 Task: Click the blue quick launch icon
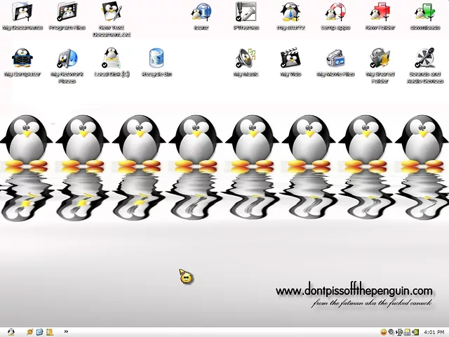point(39,332)
